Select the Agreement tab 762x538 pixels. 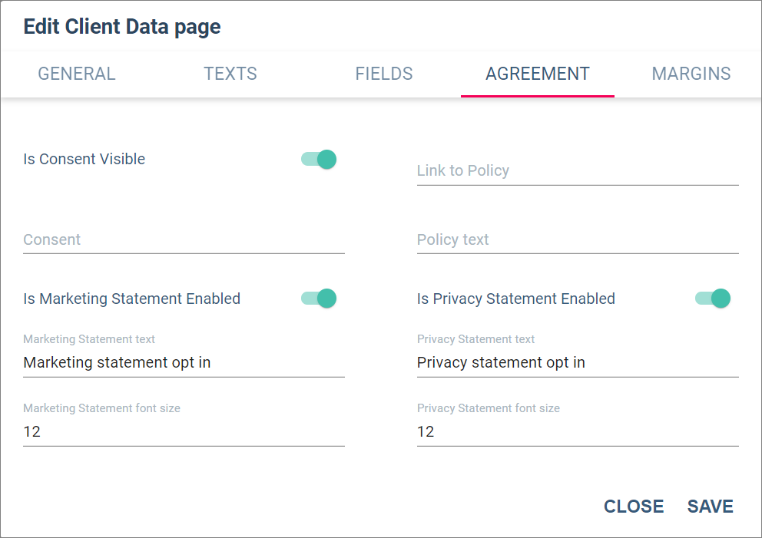[538, 74]
